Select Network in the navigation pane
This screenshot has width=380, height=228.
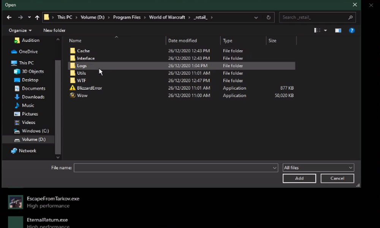pyautogui.click(x=24, y=151)
